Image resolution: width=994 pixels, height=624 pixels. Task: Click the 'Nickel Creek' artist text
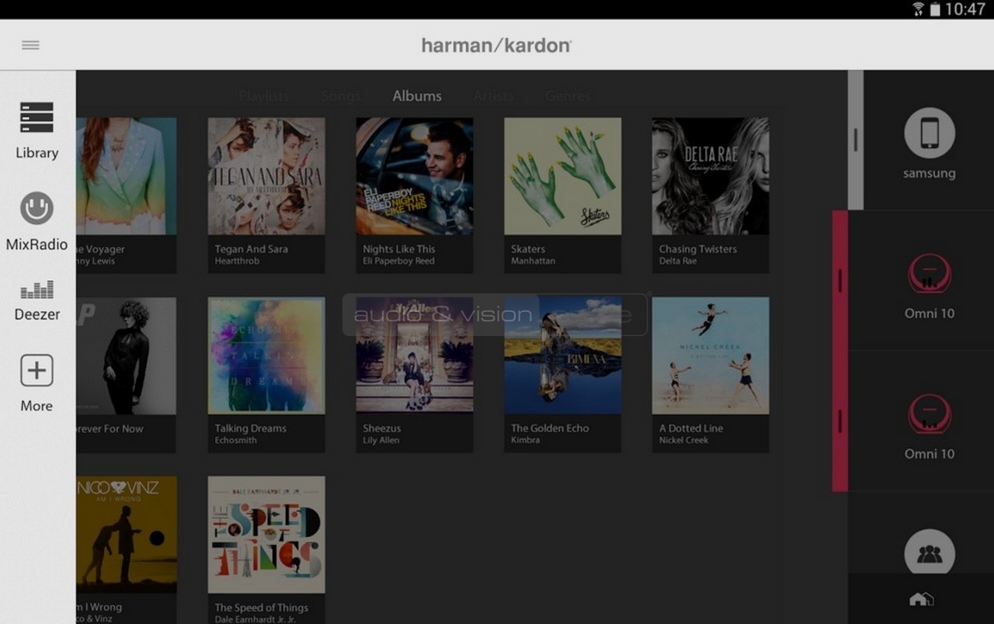pos(683,441)
